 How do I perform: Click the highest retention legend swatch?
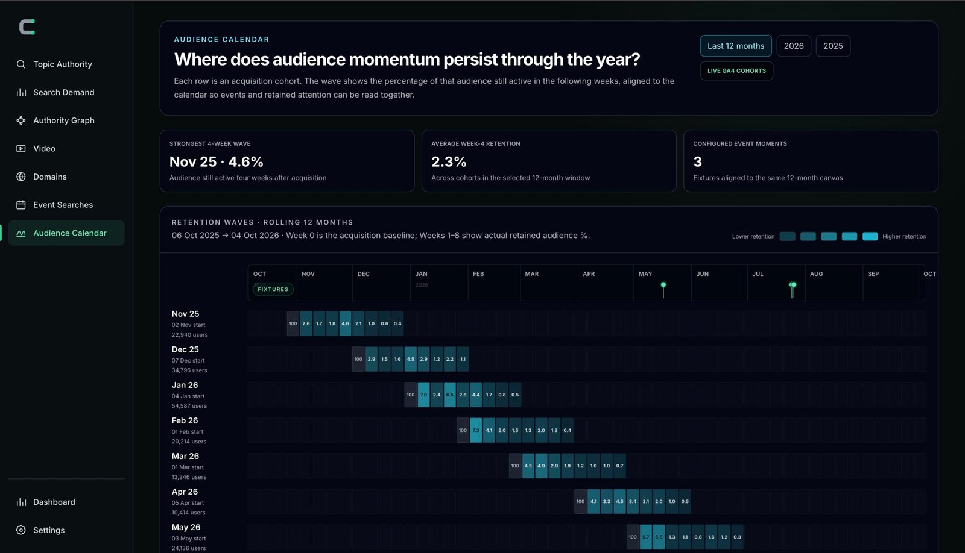click(870, 236)
